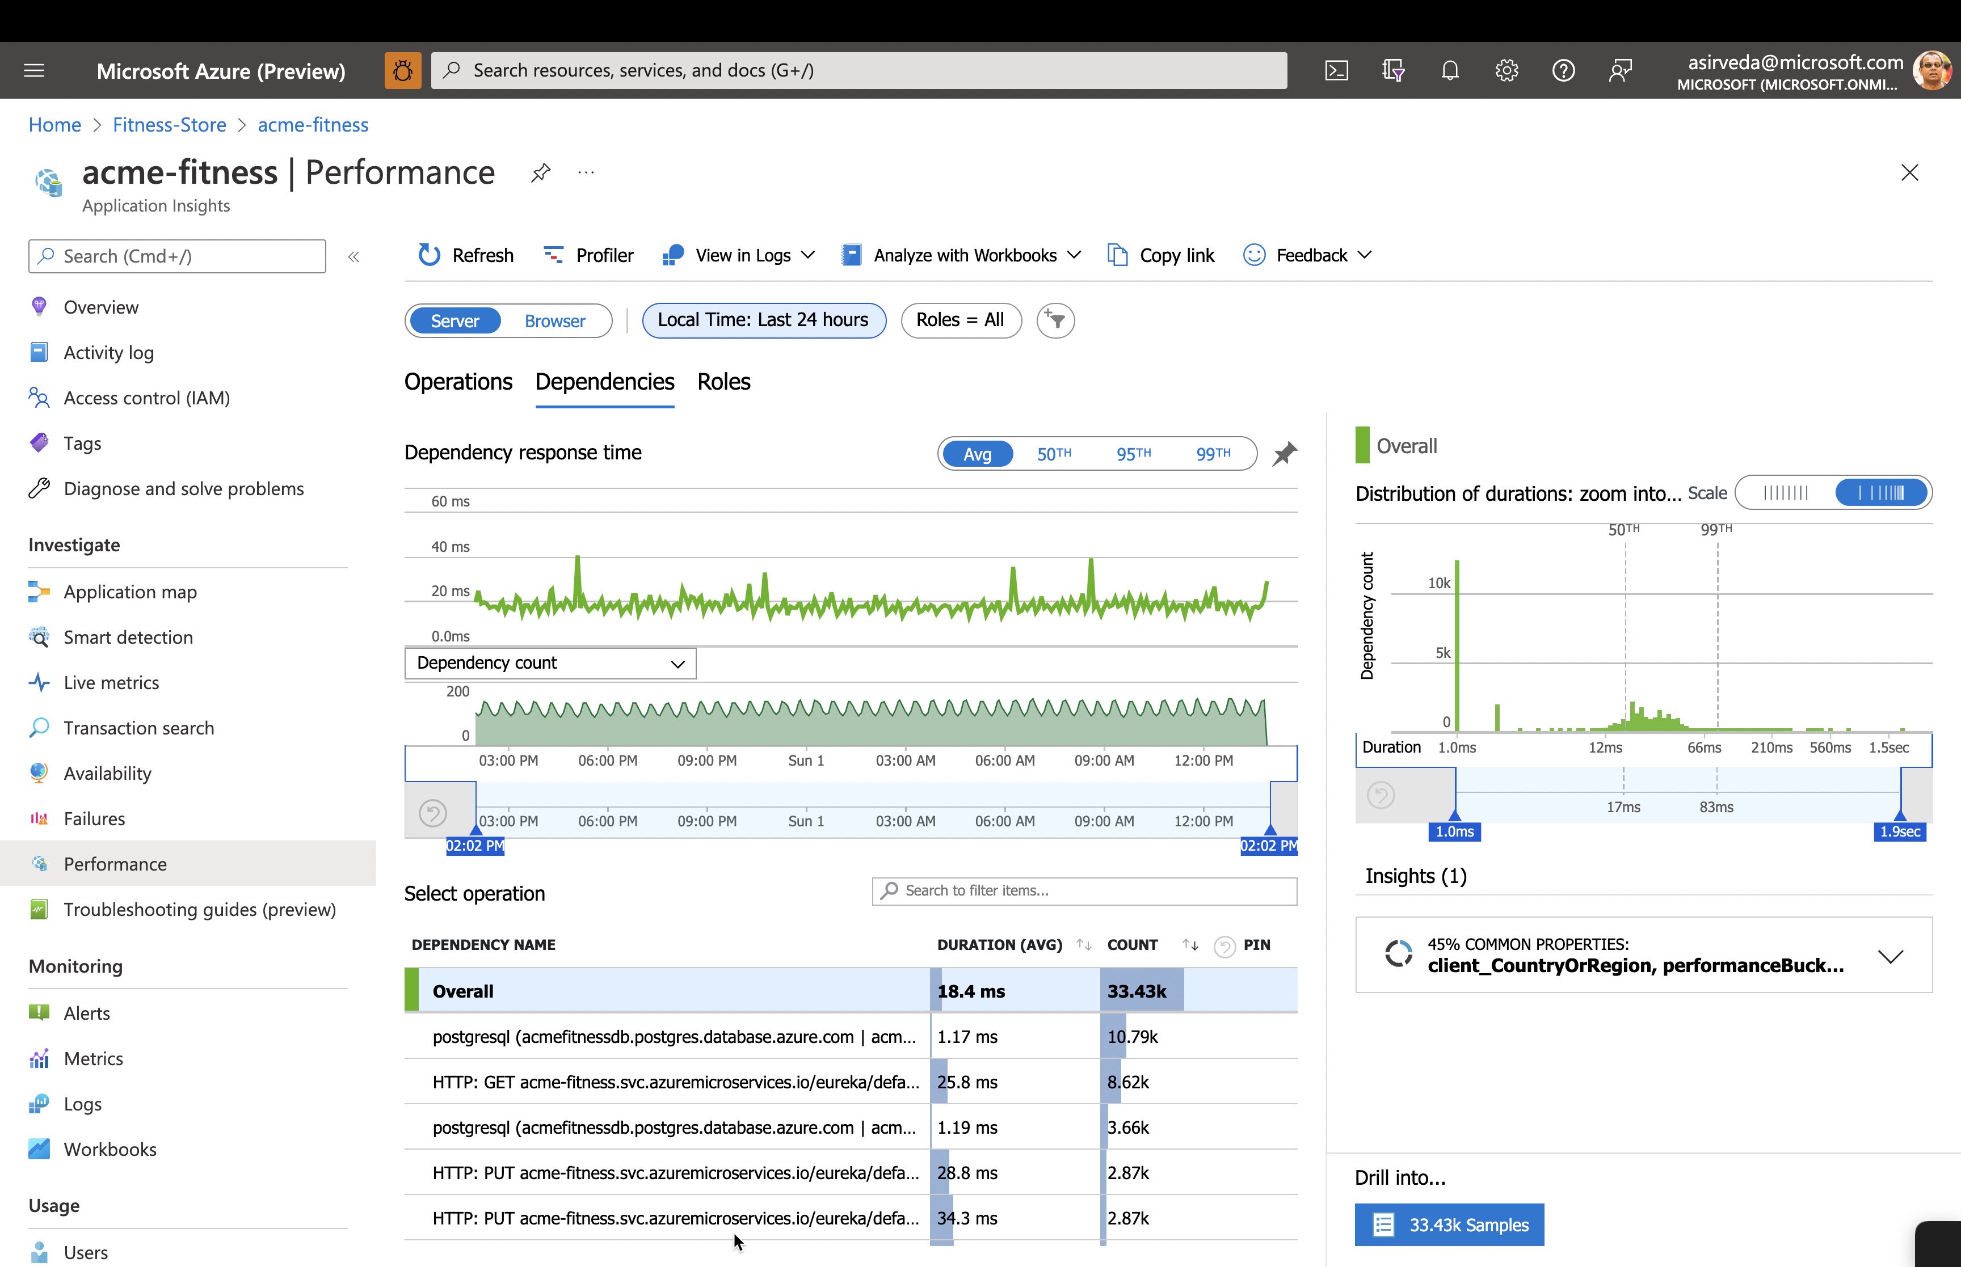The width and height of the screenshot is (1961, 1267).
Task: Switch to the Operations tab
Action: click(457, 382)
